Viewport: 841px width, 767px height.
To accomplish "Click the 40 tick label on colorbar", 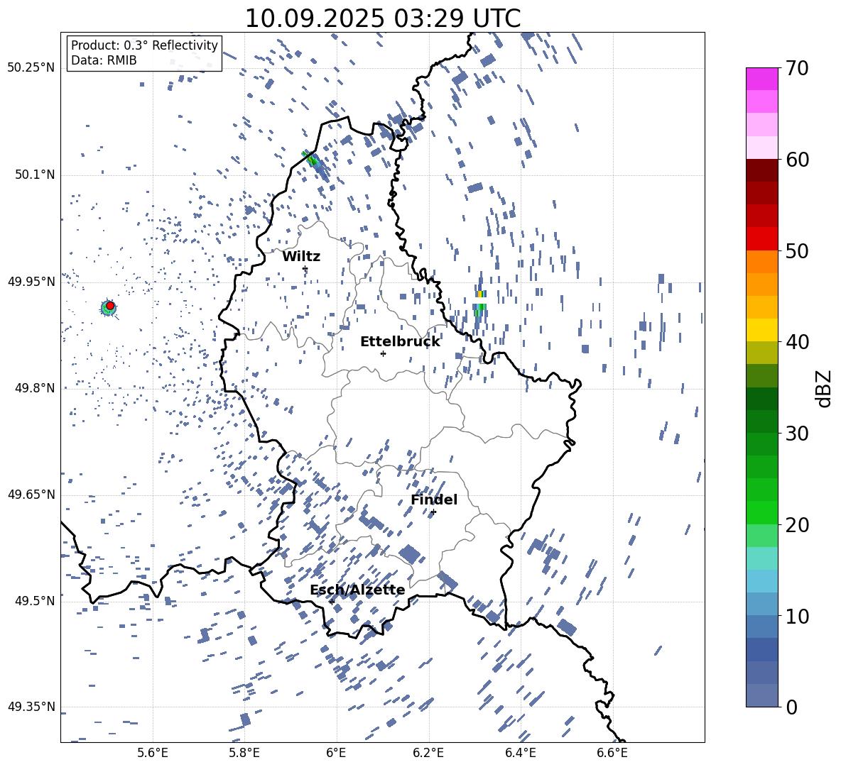I will pos(796,342).
